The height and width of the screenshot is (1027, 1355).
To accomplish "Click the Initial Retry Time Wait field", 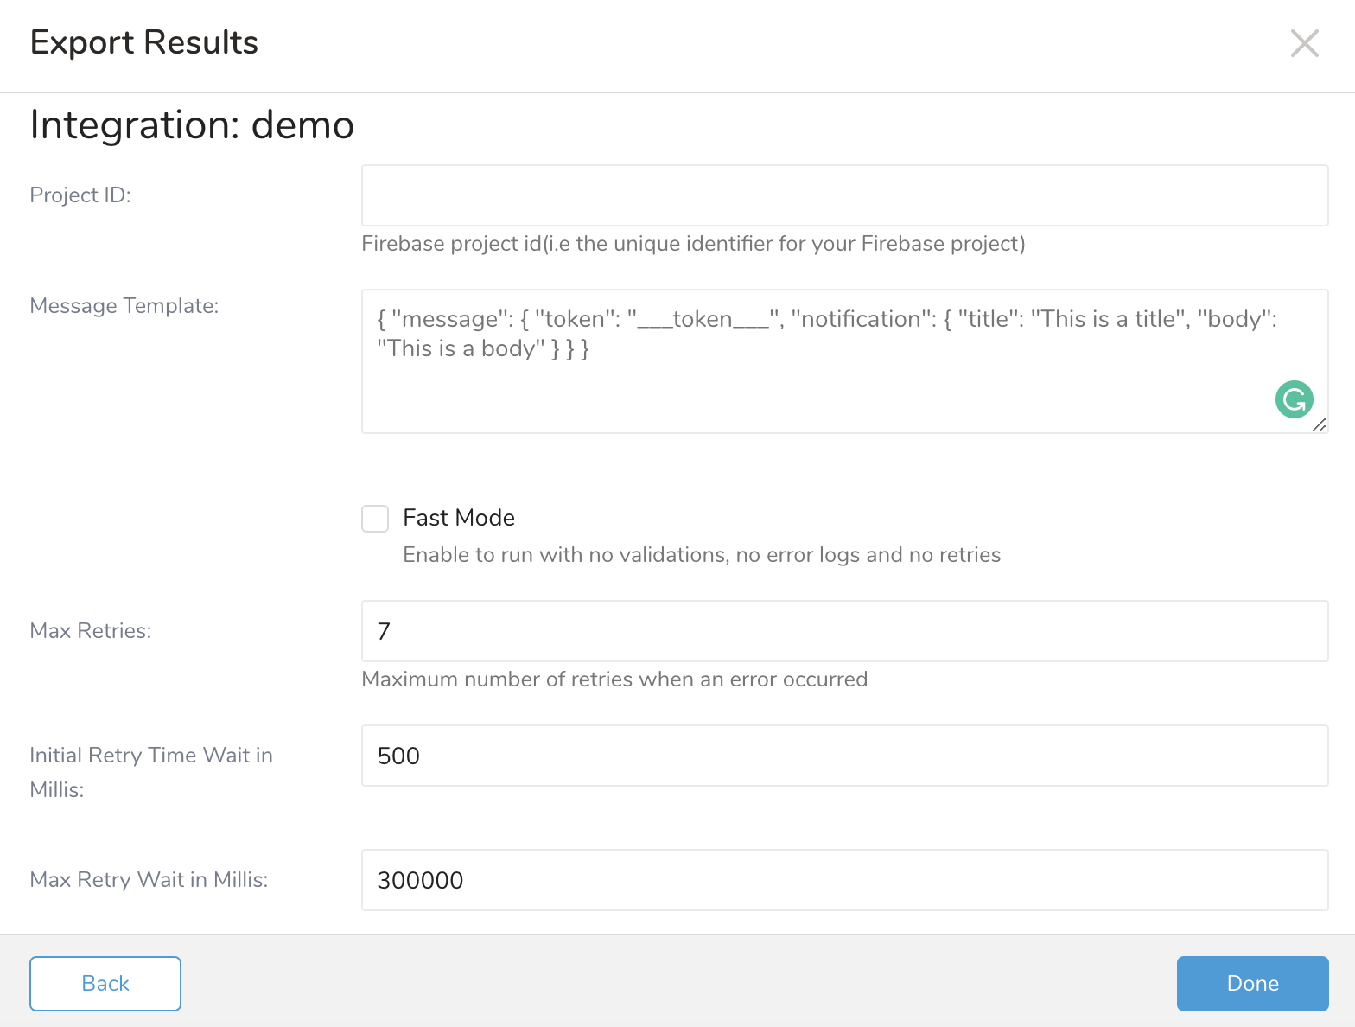I will [844, 756].
